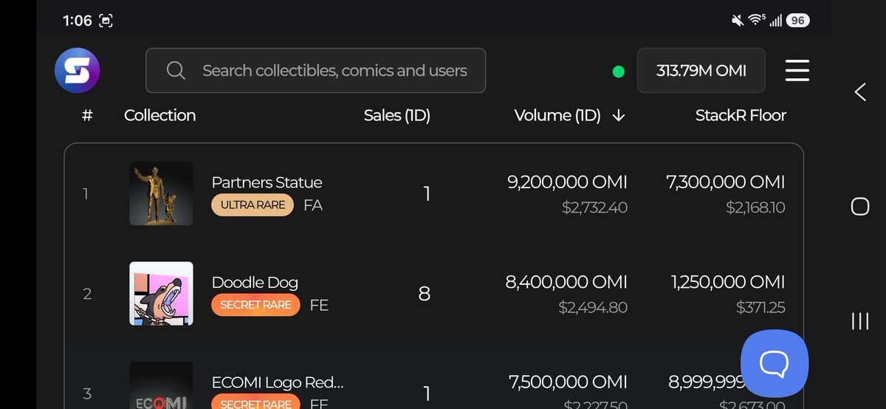This screenshot has width=886, height=409.
Task: Click the search magnifier icon
Action: (176, 71)
